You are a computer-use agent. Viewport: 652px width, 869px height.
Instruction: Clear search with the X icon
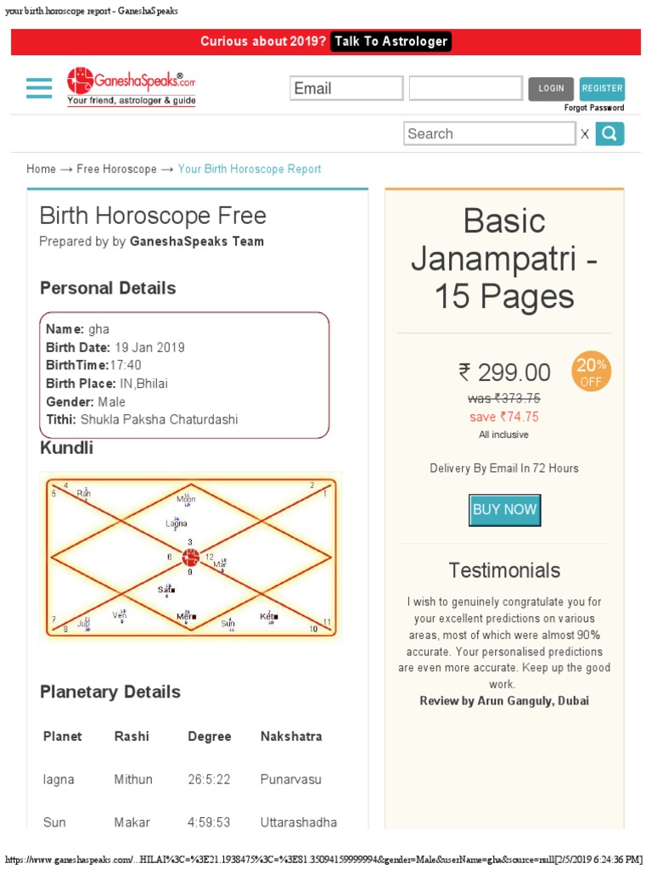(584, 134)
